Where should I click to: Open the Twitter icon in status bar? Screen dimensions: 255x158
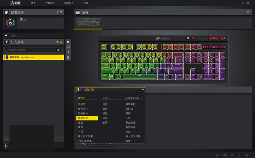click(x=232, y=155)
